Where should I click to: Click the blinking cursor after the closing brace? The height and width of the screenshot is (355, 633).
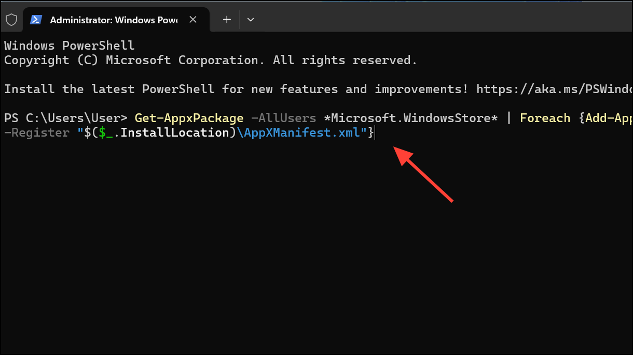click(375, 132)
